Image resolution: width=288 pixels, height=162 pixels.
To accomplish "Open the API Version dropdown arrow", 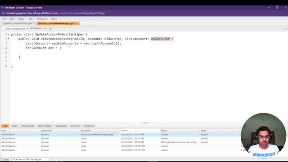I will [x=50, y=29].
